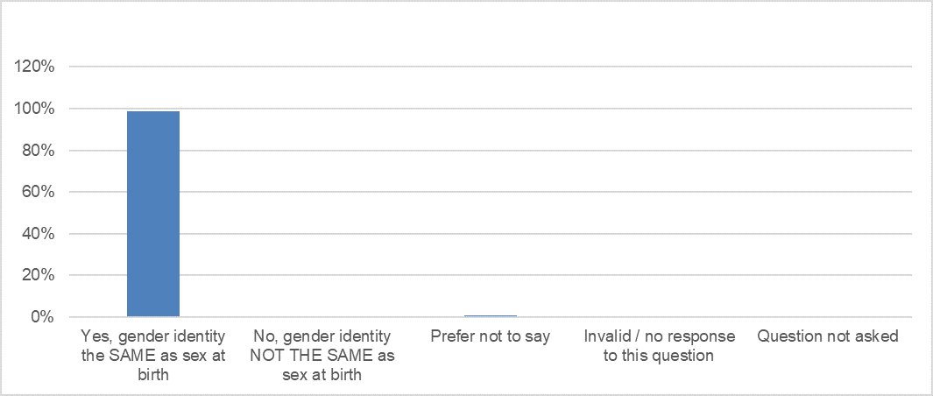Click the 'Yes, gender identity the SAME' category label

[153, 356]
